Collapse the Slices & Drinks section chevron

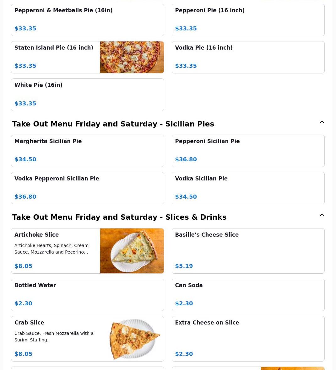pos(322,215)
